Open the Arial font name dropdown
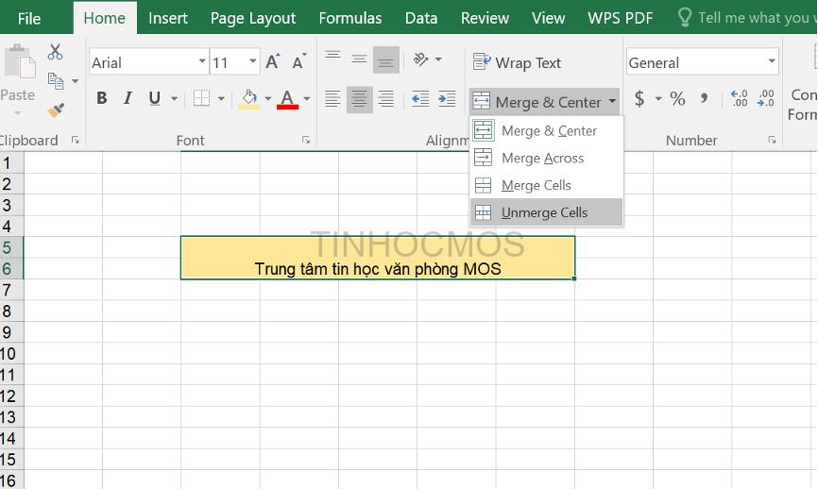The image size is (818, 489). pos(202,61)
